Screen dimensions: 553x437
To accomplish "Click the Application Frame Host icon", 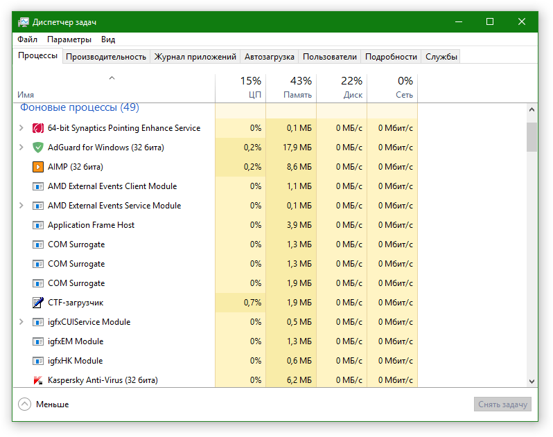I will pos(37,225).
